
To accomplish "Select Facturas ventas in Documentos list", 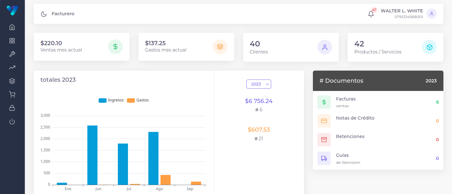I will coord(346,102).
